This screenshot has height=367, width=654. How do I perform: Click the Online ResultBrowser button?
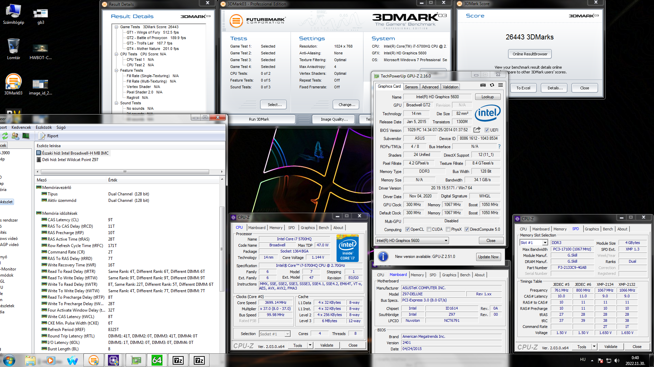click(x=530, y=54)
